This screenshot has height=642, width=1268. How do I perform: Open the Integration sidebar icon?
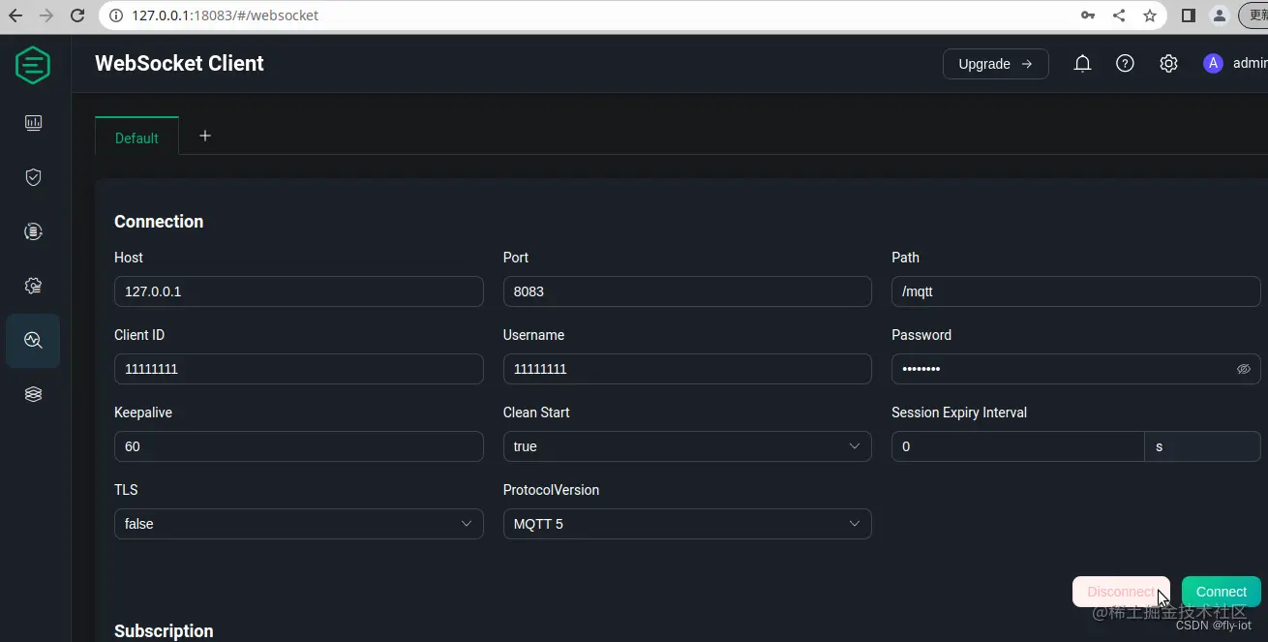click(x=33, y=231)
